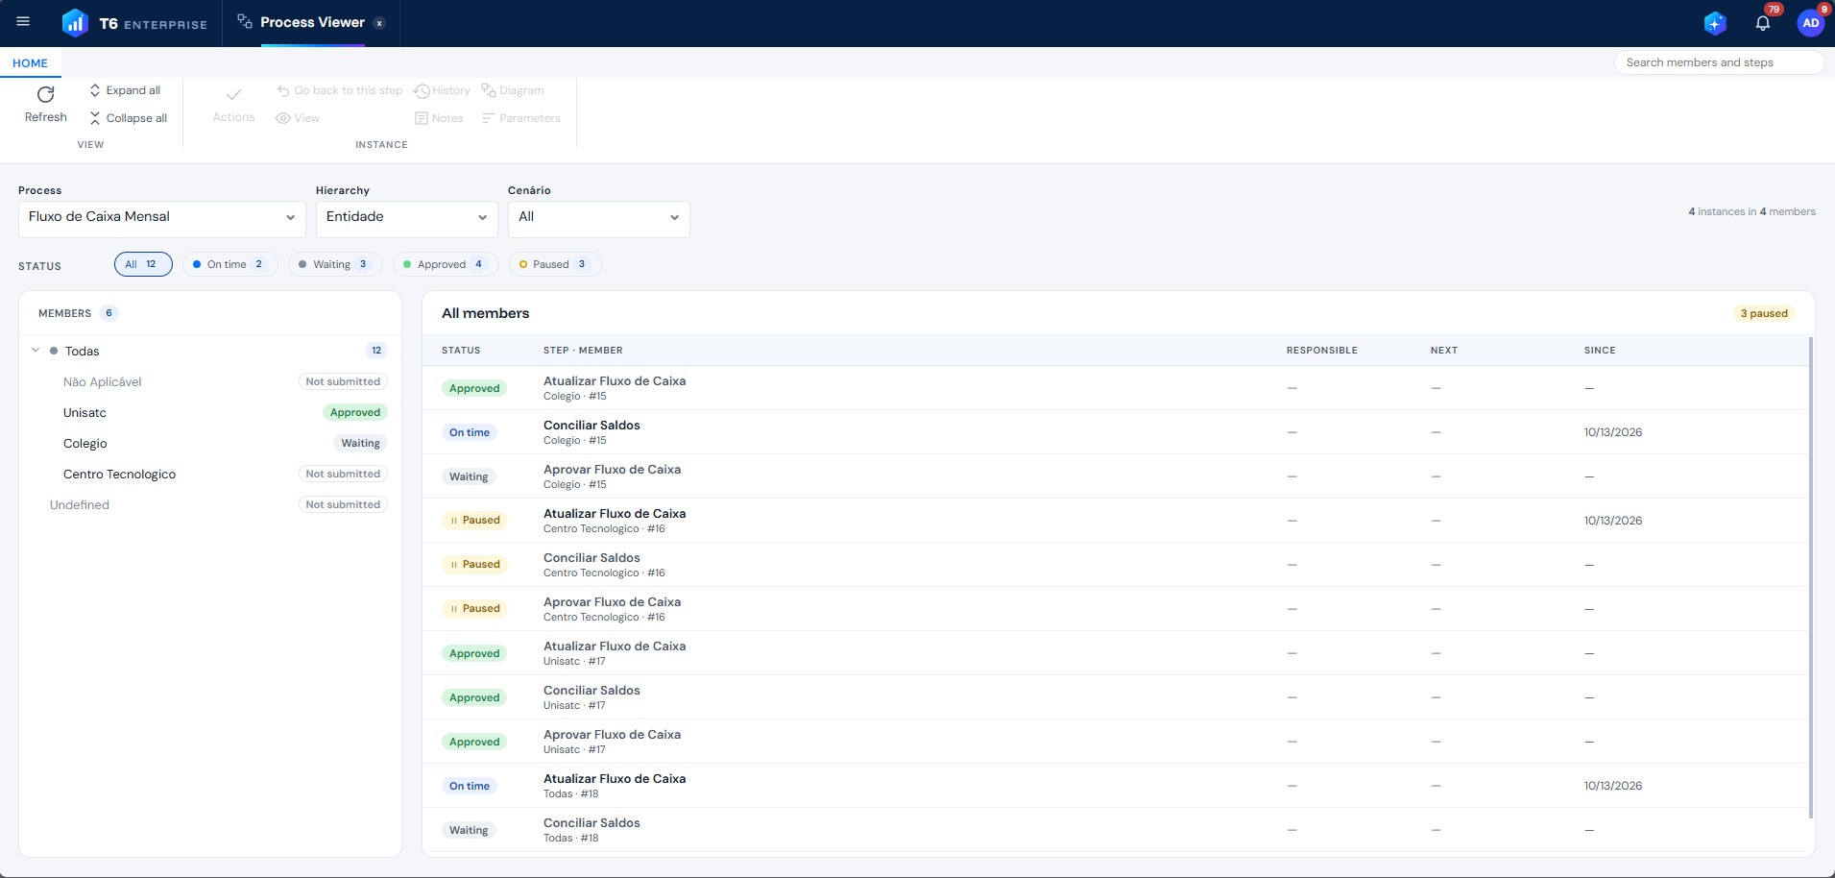Filter by Approved status chip
This screenshot has width=1835, height=878.
[446, 264]
